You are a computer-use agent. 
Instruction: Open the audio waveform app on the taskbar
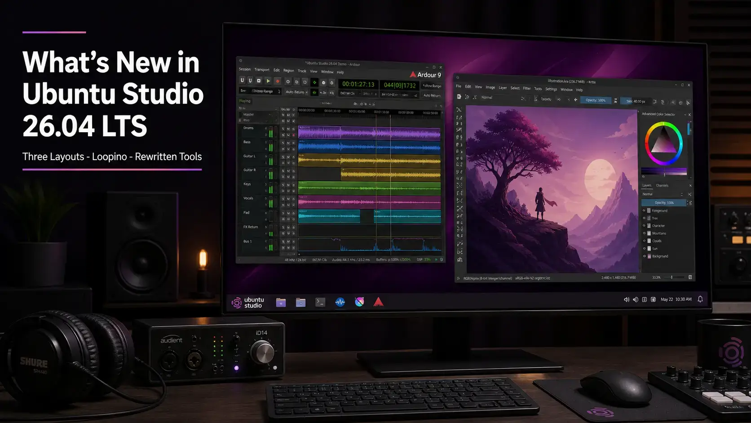pyautogui.click(x=340, y=302)
